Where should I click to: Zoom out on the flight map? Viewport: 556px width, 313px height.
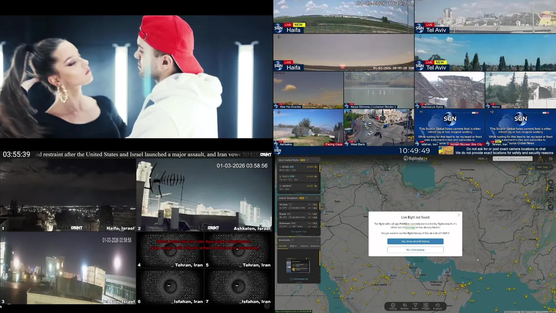click(x=551, y=189)
